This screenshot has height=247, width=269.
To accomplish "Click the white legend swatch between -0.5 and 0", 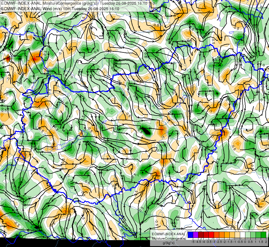I will point(243,235).
